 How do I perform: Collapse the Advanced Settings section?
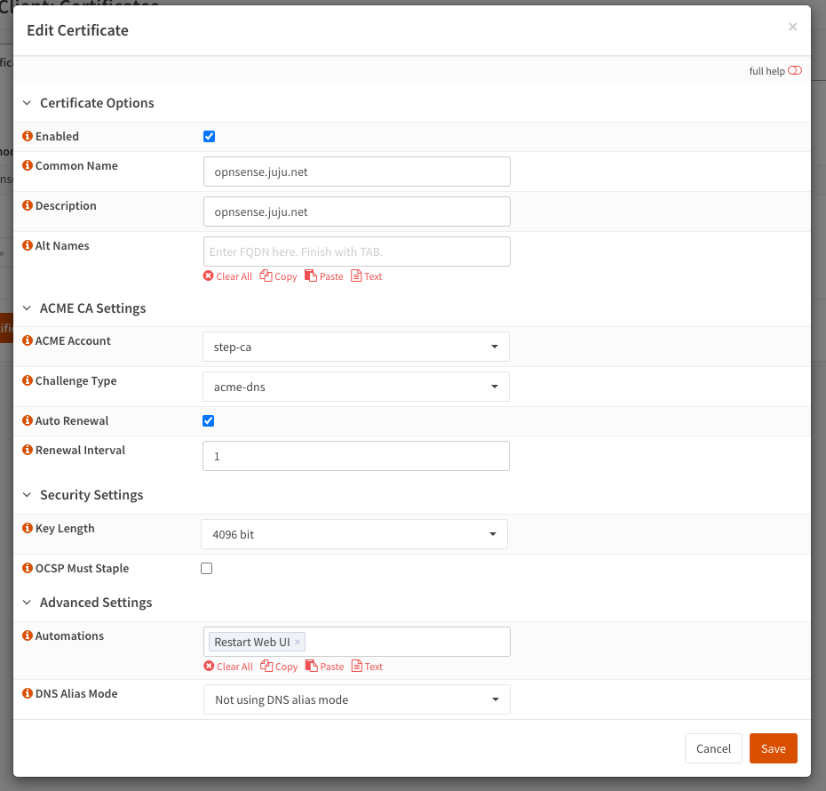27,603
